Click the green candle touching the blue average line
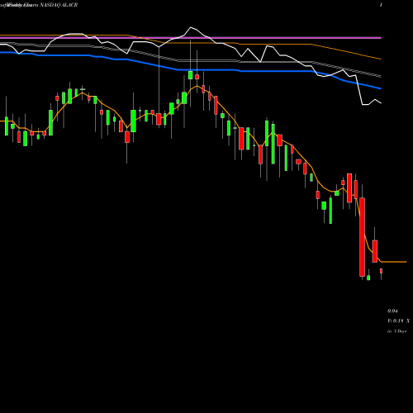This screenshot has height=413, width=413. (x=190, y=75)
